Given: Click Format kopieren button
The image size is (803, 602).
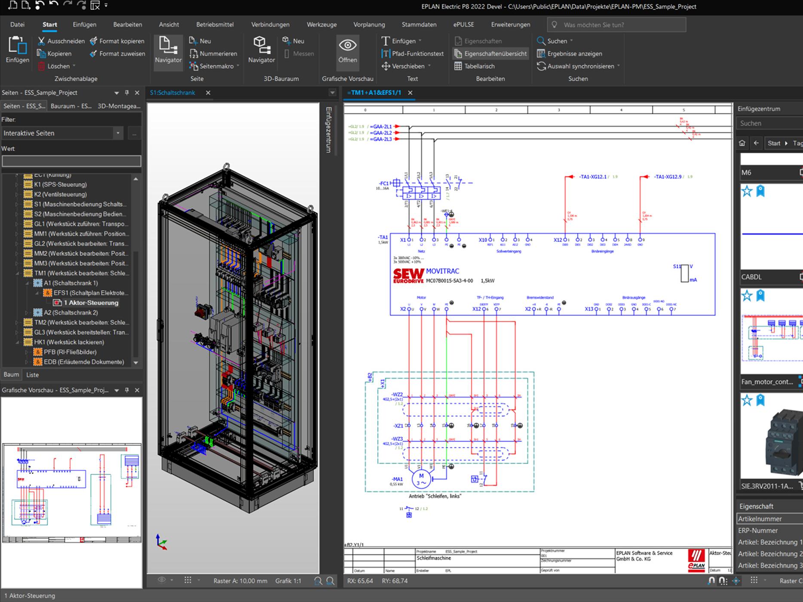Looking at the screenshot, I should pos(117,41).
